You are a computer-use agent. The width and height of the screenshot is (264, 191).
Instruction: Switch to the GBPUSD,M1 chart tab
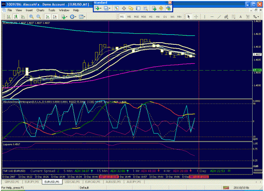tap(12, 182)
